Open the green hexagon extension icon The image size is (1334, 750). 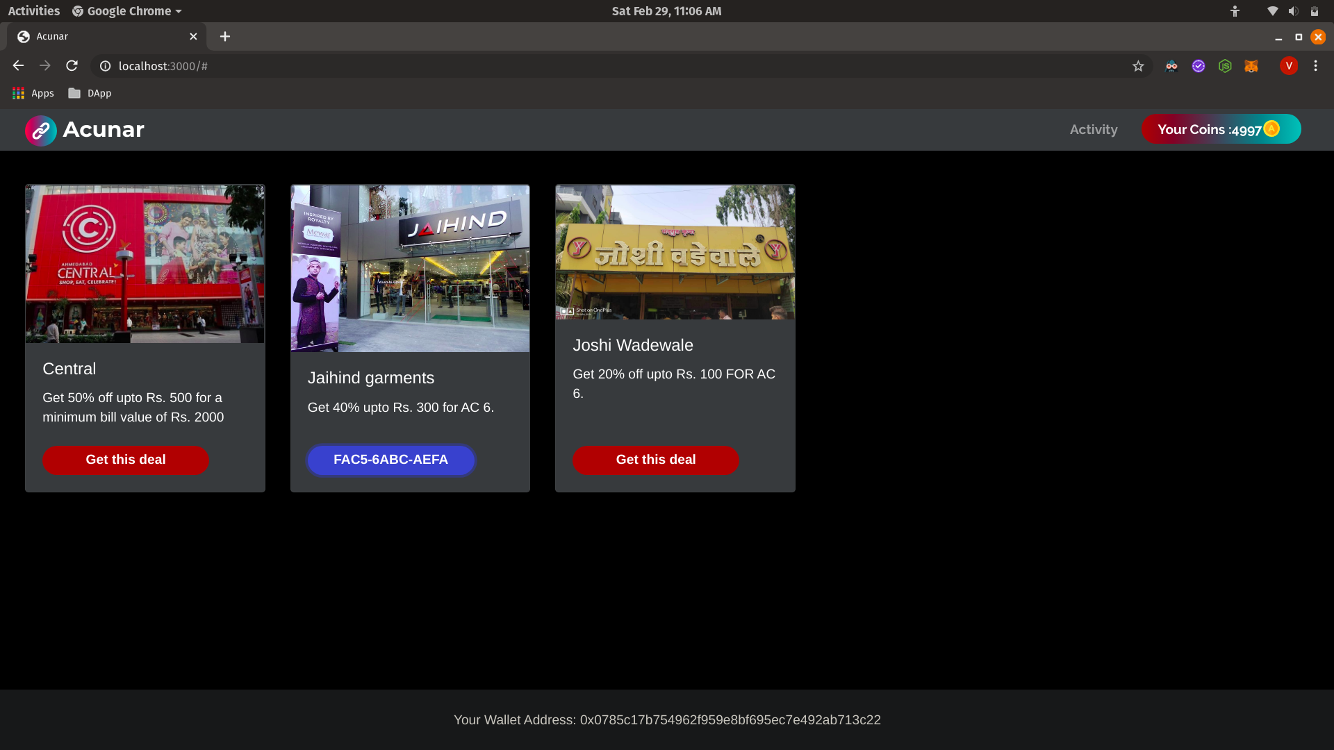(x=1225, y=66)
